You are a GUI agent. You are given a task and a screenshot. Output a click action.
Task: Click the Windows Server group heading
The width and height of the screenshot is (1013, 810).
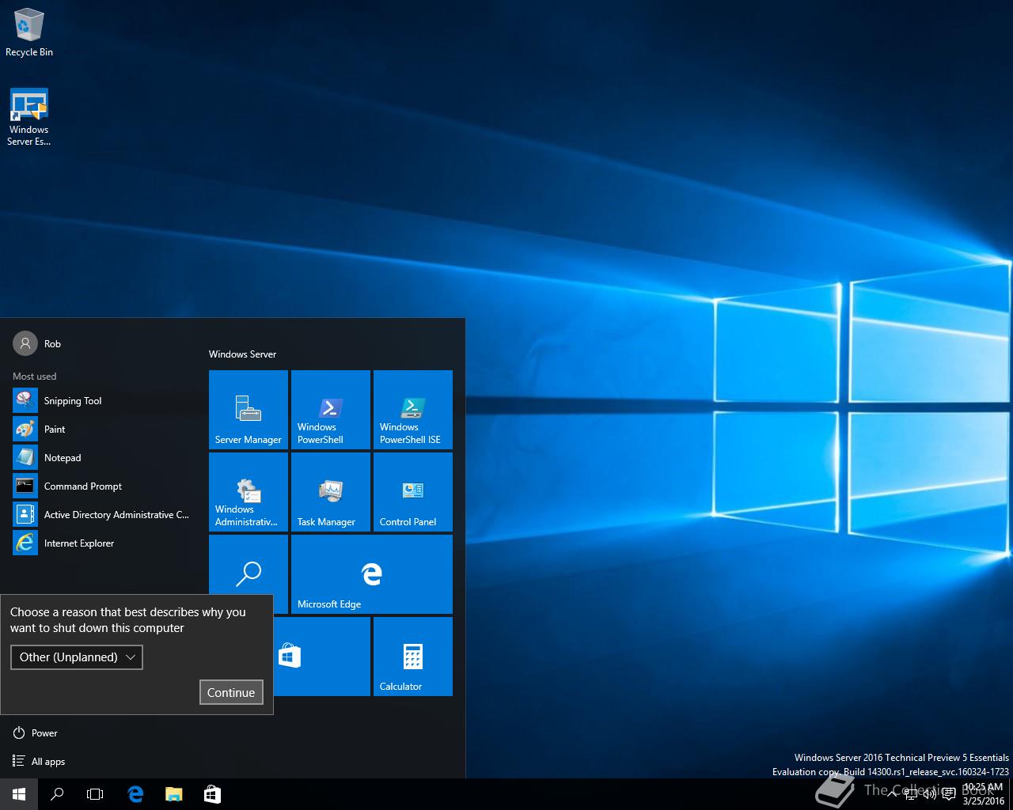(x=242, y=354)
